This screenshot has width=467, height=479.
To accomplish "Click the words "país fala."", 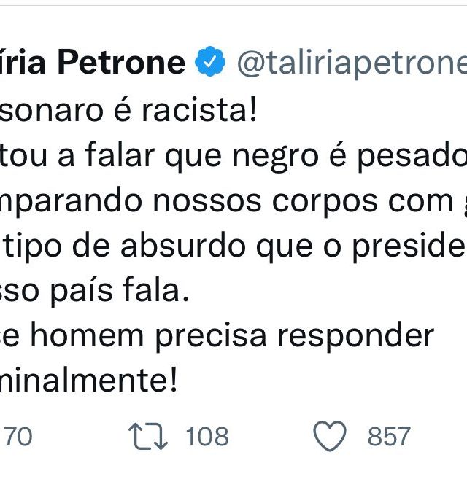I will [x=119, y=292].
